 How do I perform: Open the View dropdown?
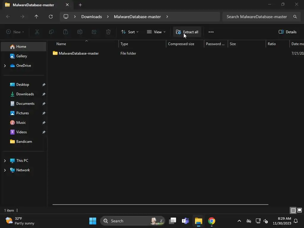pyautogui.click(x=156, y=32)
